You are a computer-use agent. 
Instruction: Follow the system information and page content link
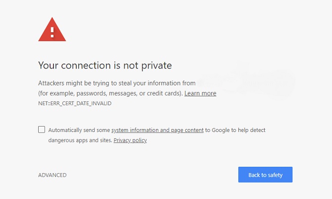(157, 130)
